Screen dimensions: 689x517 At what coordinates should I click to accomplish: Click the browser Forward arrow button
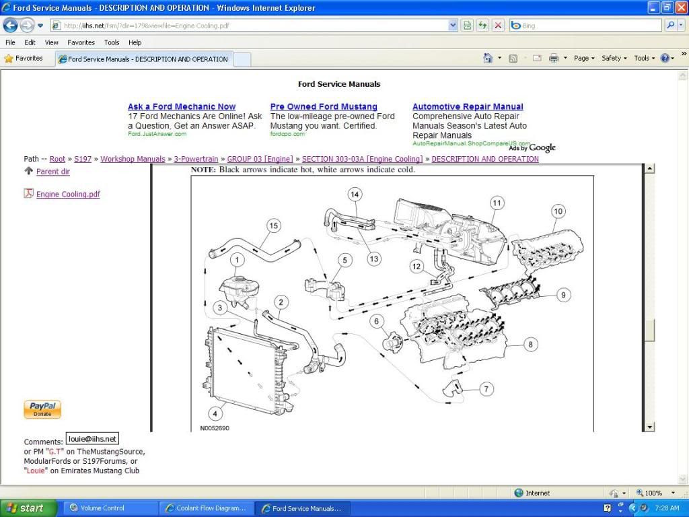[27, 26]
